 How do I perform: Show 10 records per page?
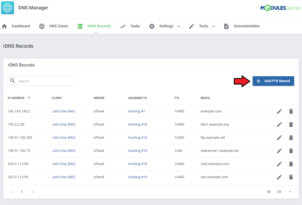click(x=268, y=192)
